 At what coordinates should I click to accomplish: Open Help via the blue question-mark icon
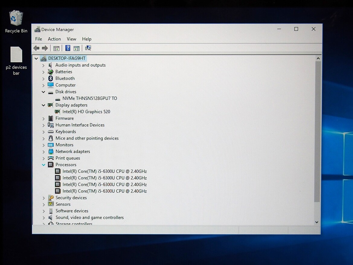click(x=68, y=48)
